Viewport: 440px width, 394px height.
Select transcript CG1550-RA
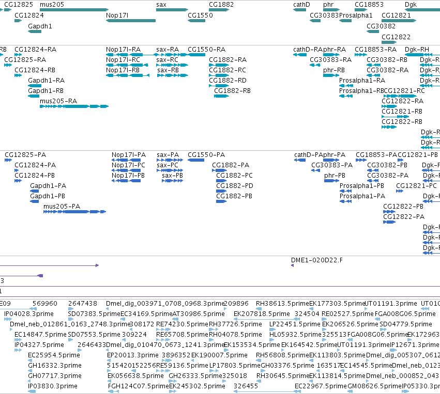coord(206,50)
